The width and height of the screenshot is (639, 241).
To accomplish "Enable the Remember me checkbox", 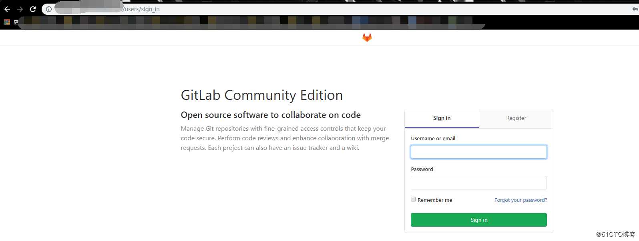I will pyautogui.click(x=413, y=199).
